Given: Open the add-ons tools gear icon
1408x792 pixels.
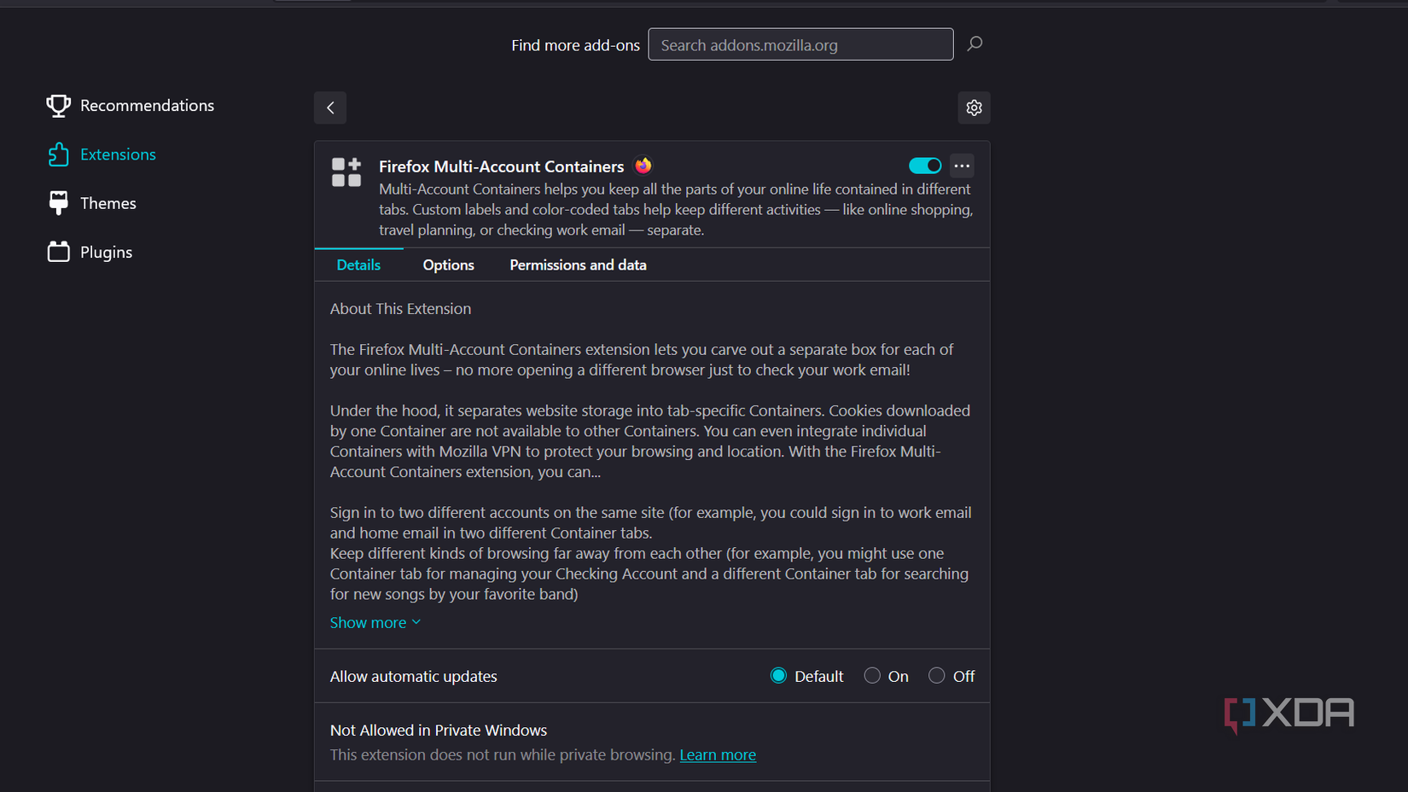Looking at the screenshot, I should pos(974,108).
